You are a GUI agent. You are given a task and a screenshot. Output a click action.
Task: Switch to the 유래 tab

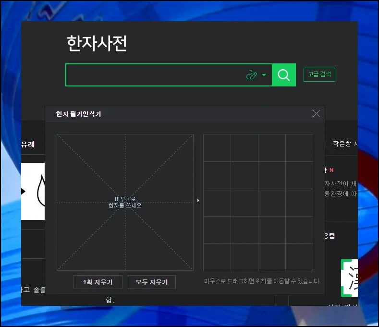[28, 144]
